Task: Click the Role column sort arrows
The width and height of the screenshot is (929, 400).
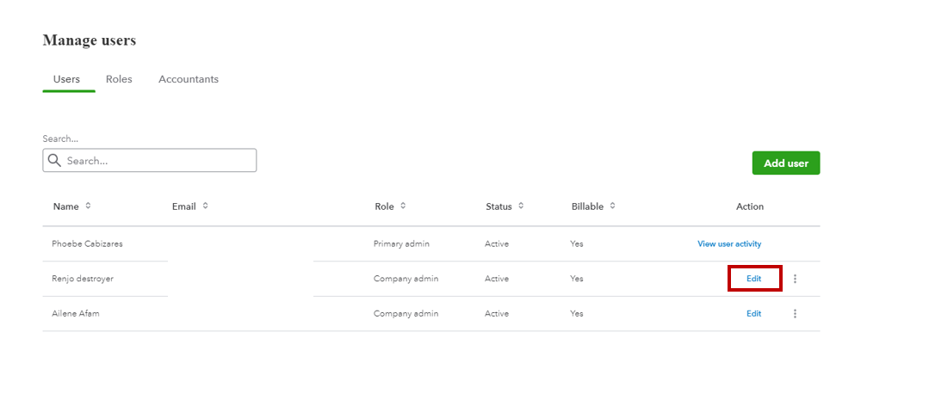Action: point(403,206)
